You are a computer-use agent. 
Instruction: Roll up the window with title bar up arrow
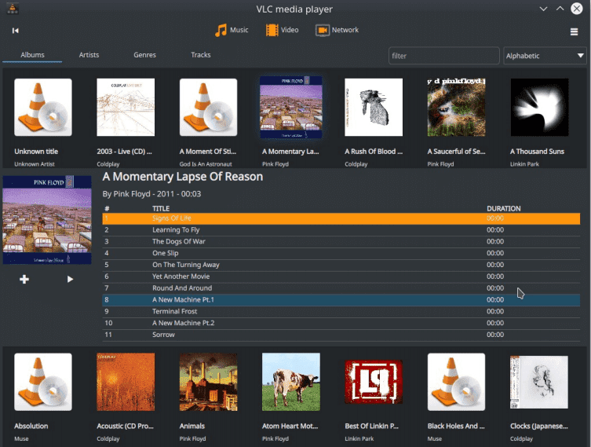[x=560, y=9]
